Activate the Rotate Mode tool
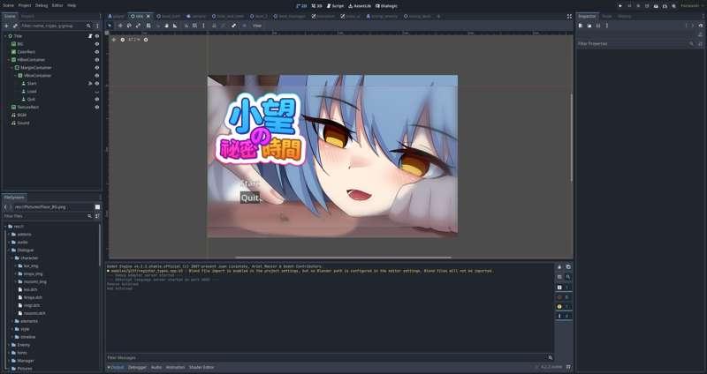707x374 pixels. point(129,26)
